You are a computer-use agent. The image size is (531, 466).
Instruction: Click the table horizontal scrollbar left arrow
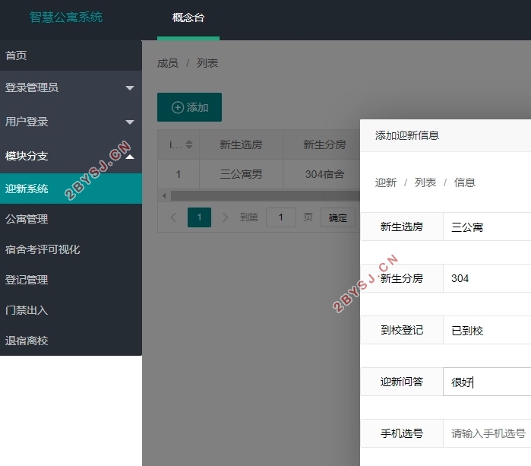pyautogui.click(x=164, y=195)
